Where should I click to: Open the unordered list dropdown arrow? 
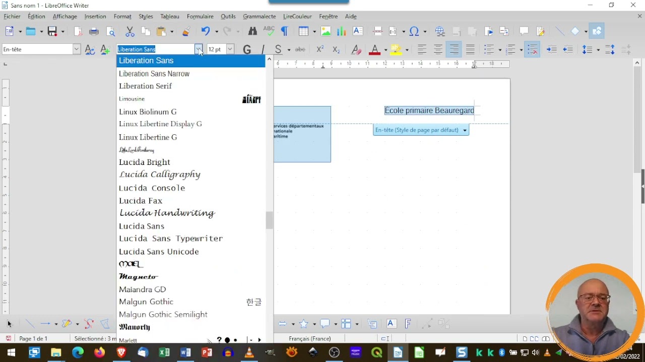(x=499, y=49)
